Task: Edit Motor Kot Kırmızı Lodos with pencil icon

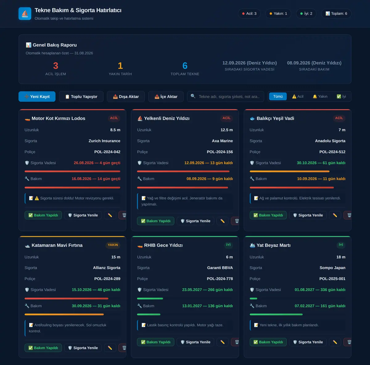Action: [110, 215]
